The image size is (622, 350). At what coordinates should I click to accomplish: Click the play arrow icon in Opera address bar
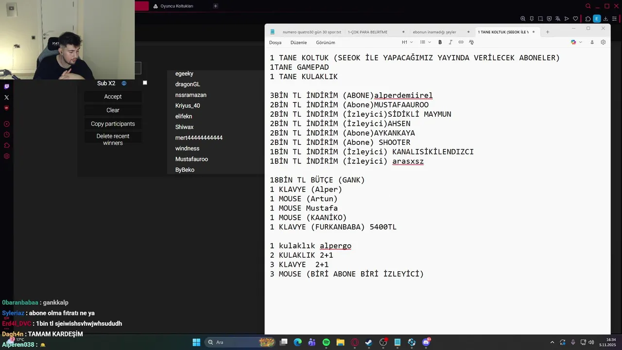click(567, 18)
